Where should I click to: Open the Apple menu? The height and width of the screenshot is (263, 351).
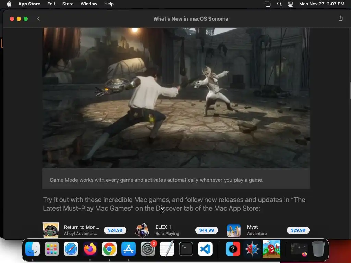[9, 4]
